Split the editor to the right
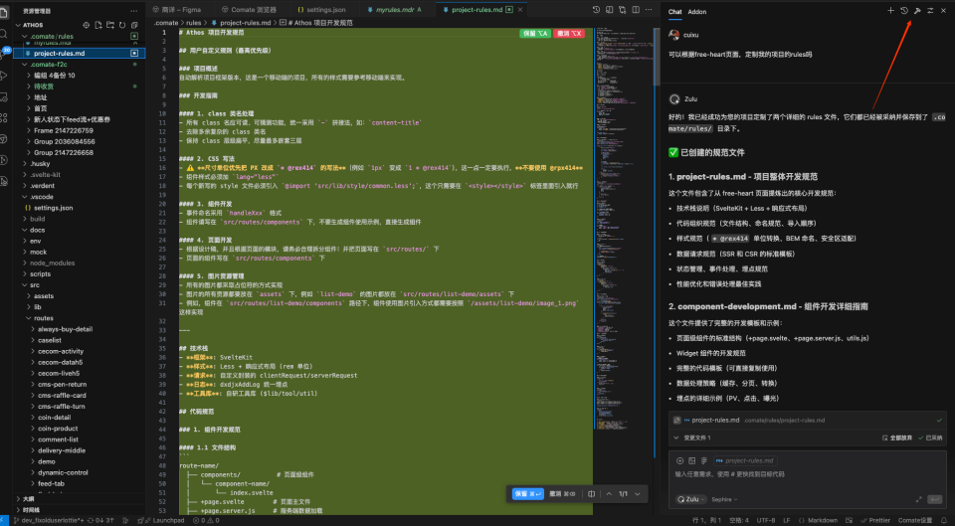This screenshot has width=955, height=526. point(636,10)
